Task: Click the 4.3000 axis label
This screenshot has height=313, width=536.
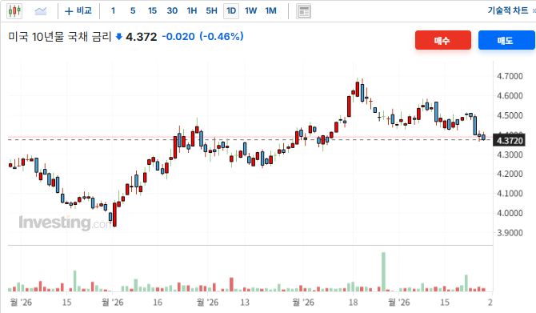Action: pyautogui.click(x=510, y=154)
